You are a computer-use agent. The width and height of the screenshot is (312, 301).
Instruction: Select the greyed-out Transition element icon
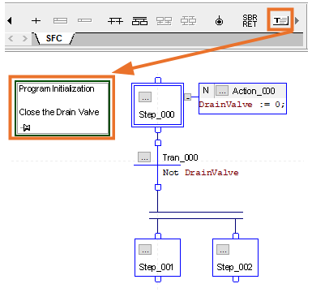point(84,20)
